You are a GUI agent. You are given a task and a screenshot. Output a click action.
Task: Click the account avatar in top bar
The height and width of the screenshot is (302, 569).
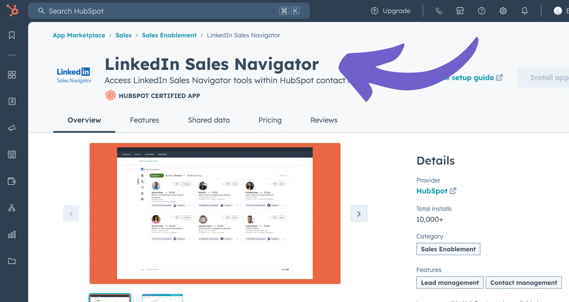(558, 11)
